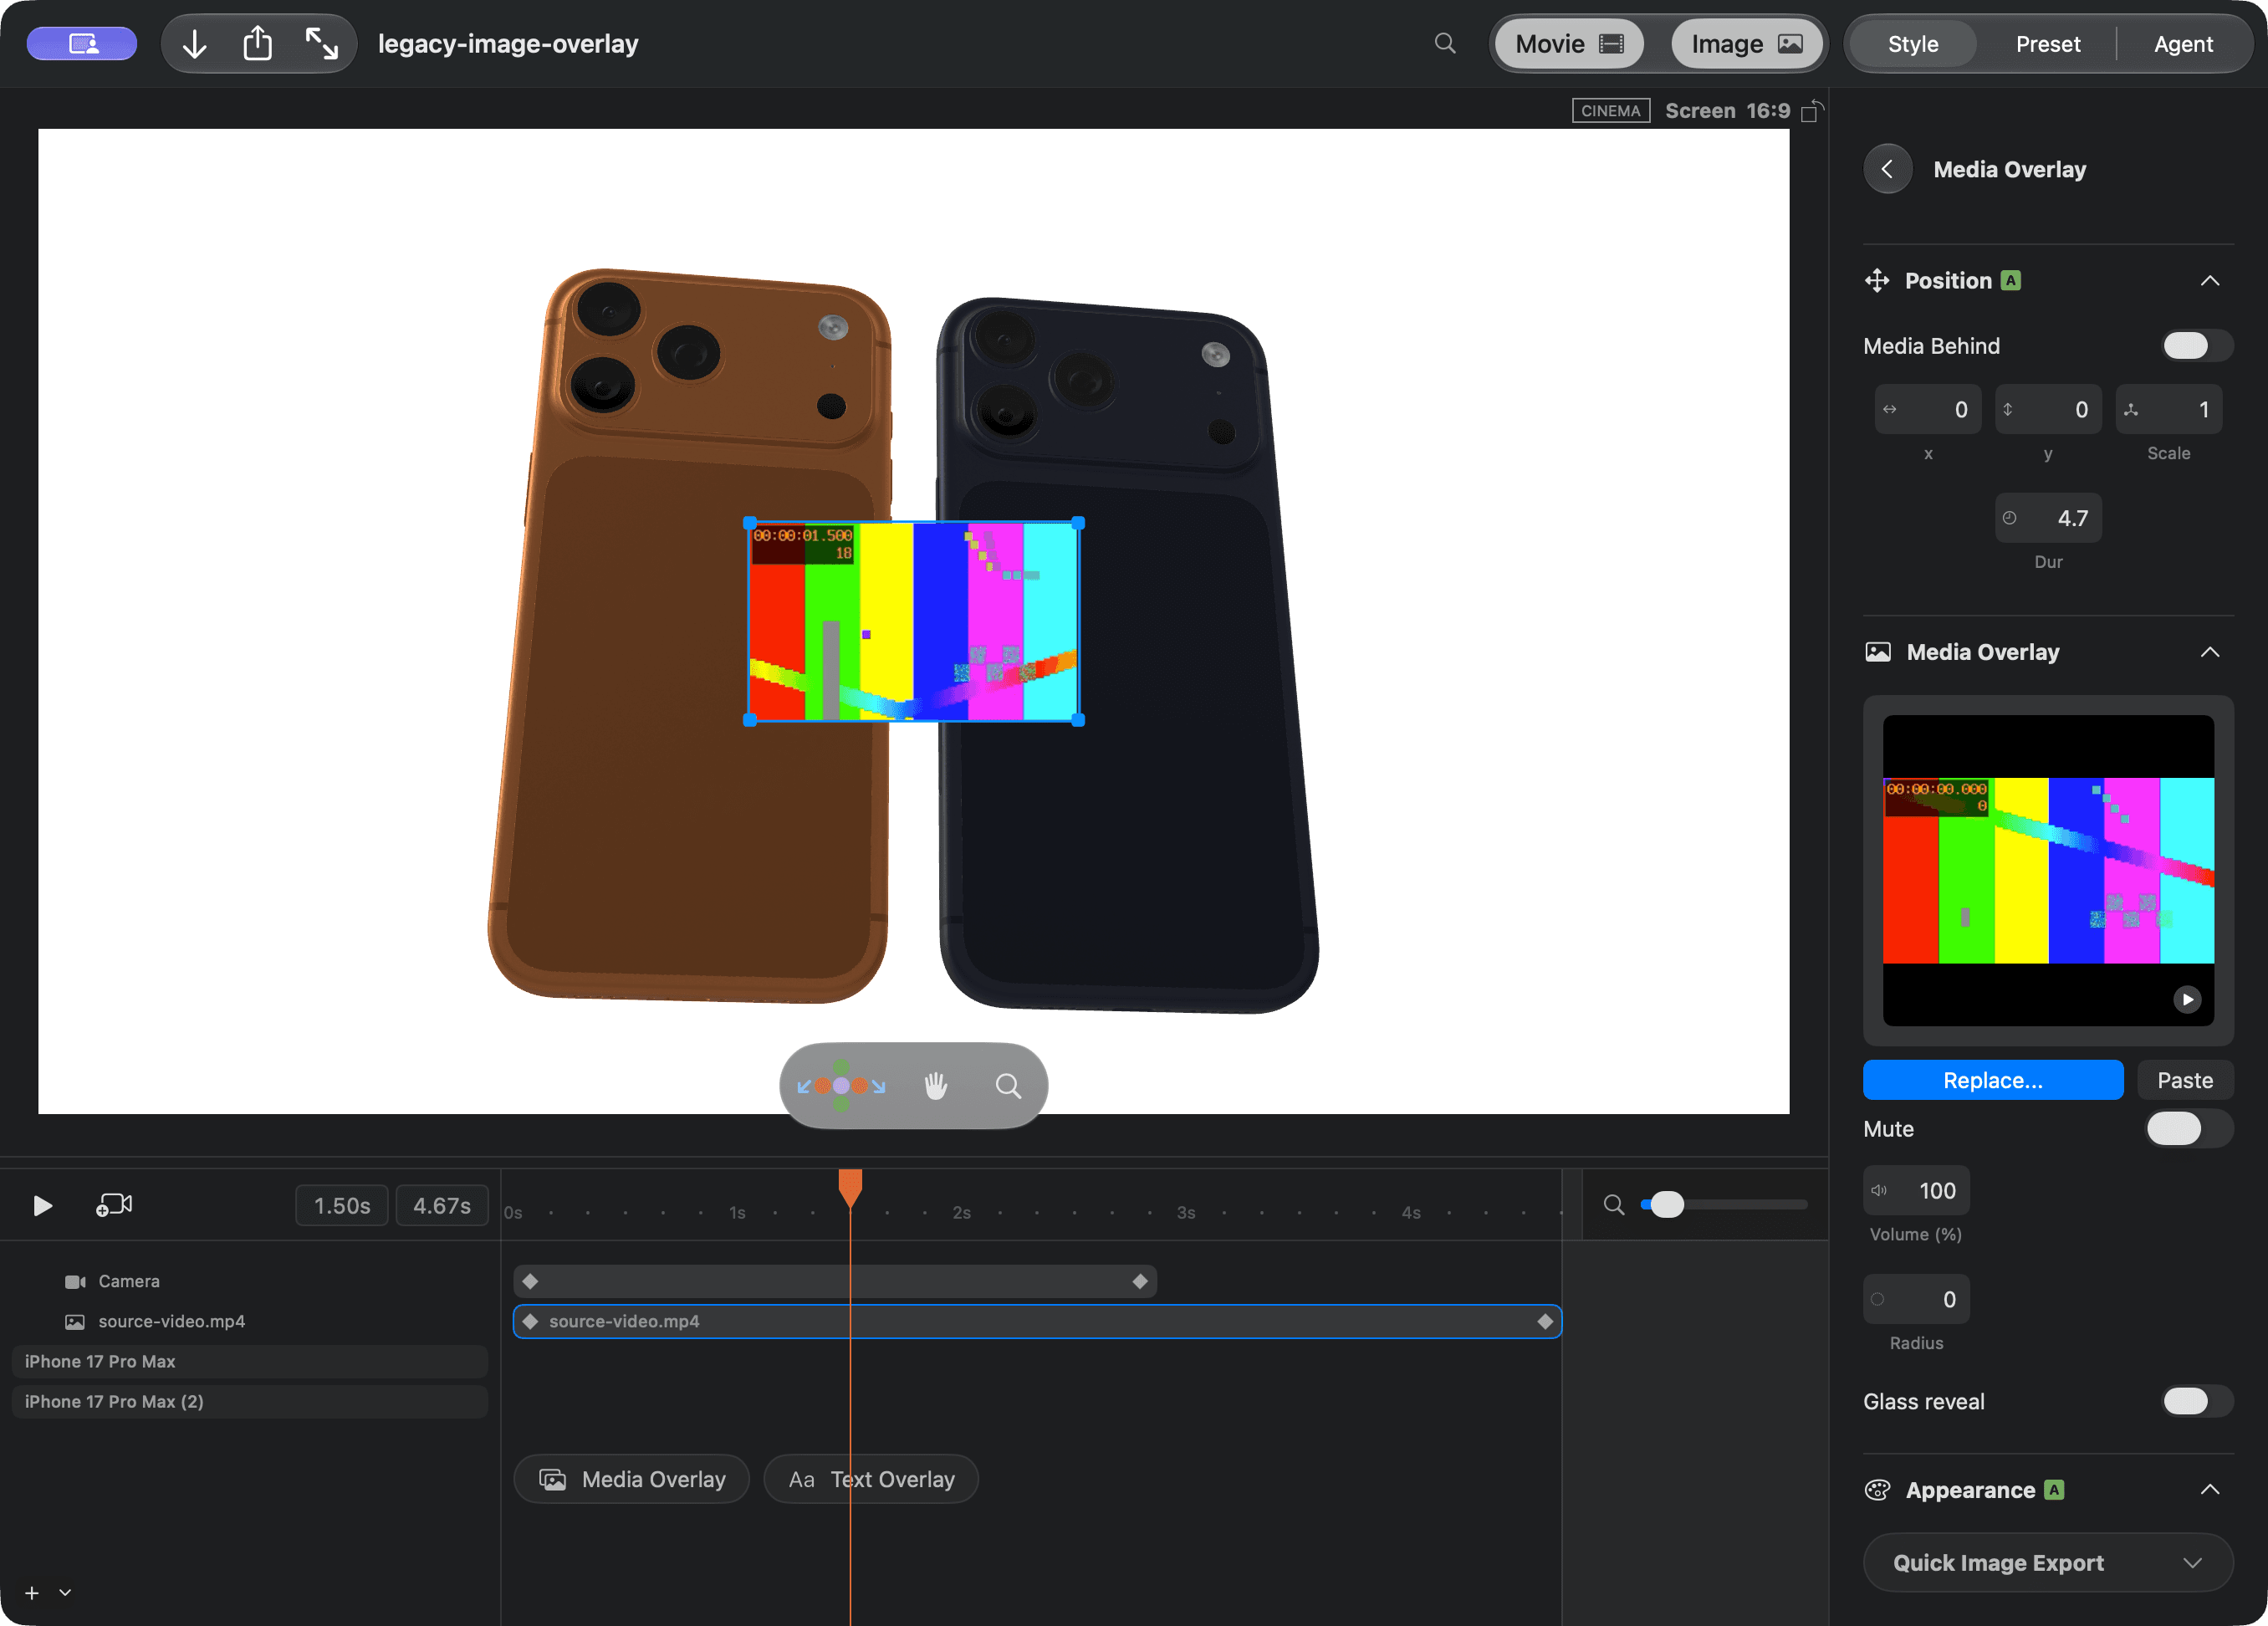Click the Dur duration field

2047,518
